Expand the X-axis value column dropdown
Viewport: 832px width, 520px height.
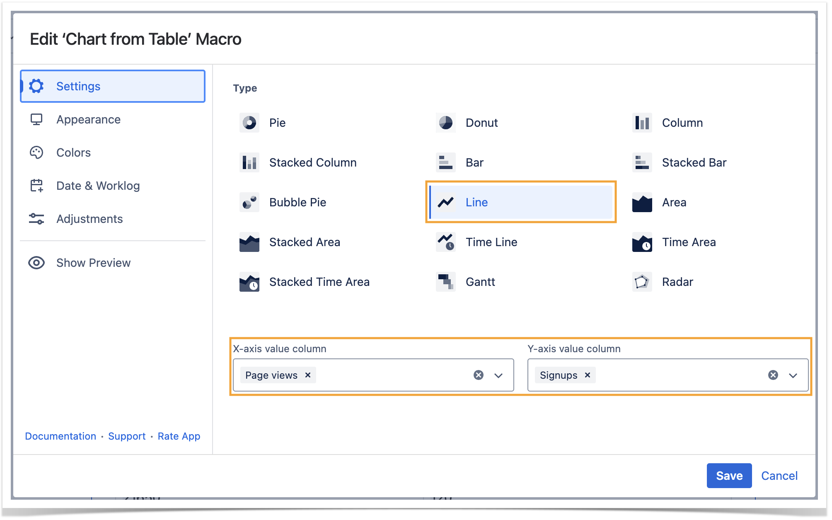[x=498, y=375]
